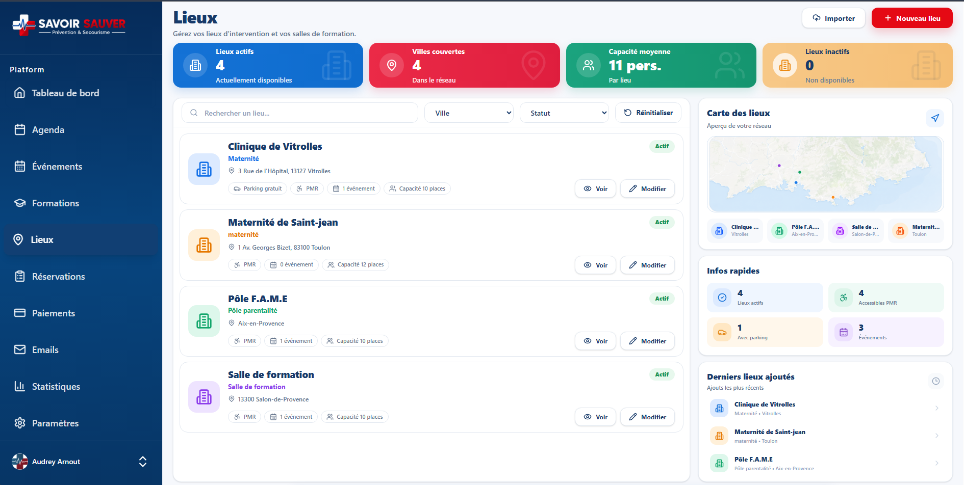This screenshot has width=964, height=485.
Task: Click Capacité 12 places tag
Action: point(356,264)
